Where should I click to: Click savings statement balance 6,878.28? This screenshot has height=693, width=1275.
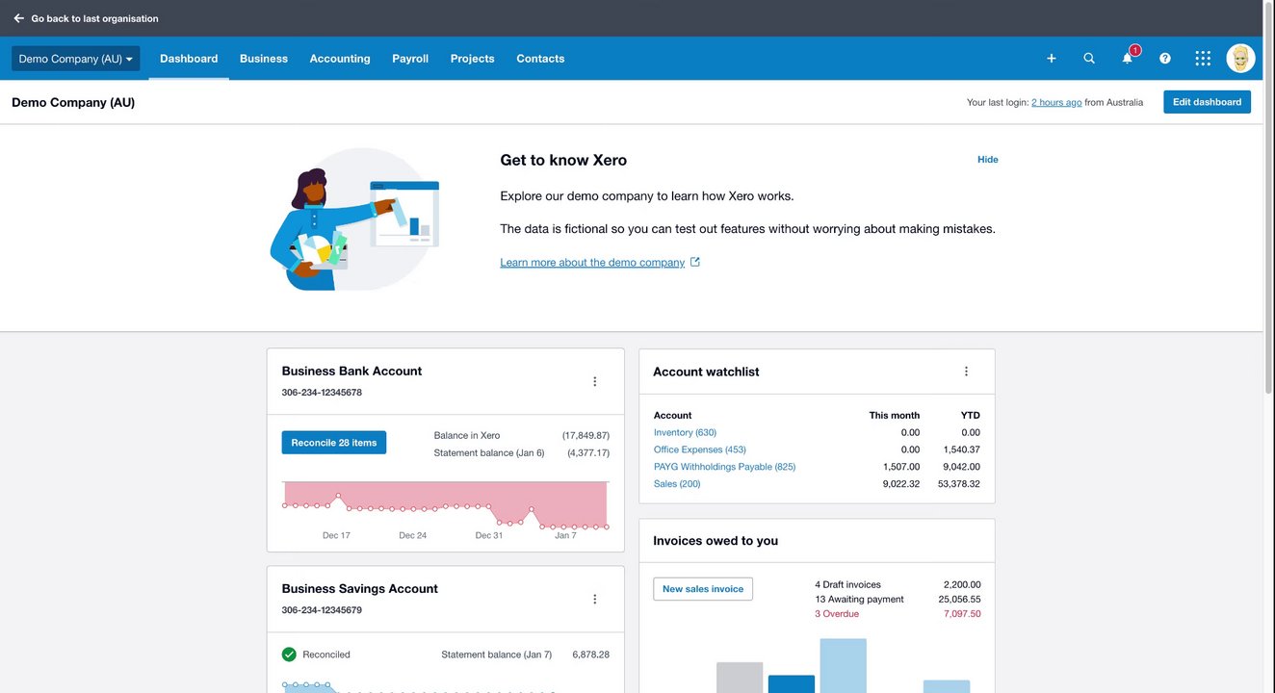[590, 654]
